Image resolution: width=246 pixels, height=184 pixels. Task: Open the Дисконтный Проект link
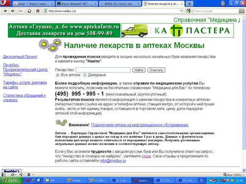[20, 56]
